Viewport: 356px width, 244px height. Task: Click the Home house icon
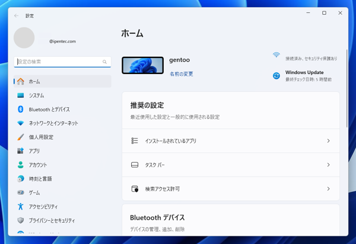21,81
